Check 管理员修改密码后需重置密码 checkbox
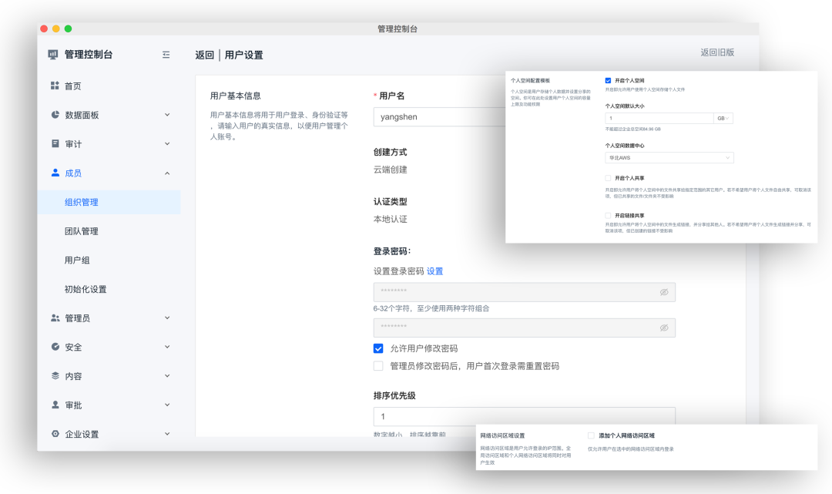832x494 pixels. pyautogui.click(x=378, y=366)
